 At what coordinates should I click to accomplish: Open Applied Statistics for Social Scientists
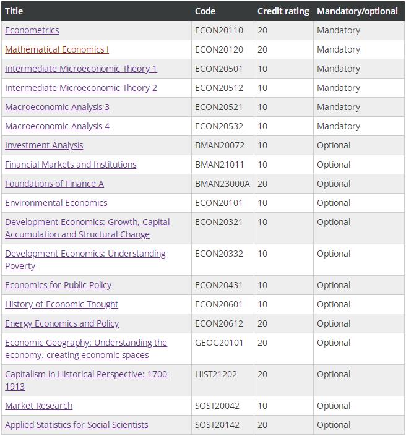point(77,425)
